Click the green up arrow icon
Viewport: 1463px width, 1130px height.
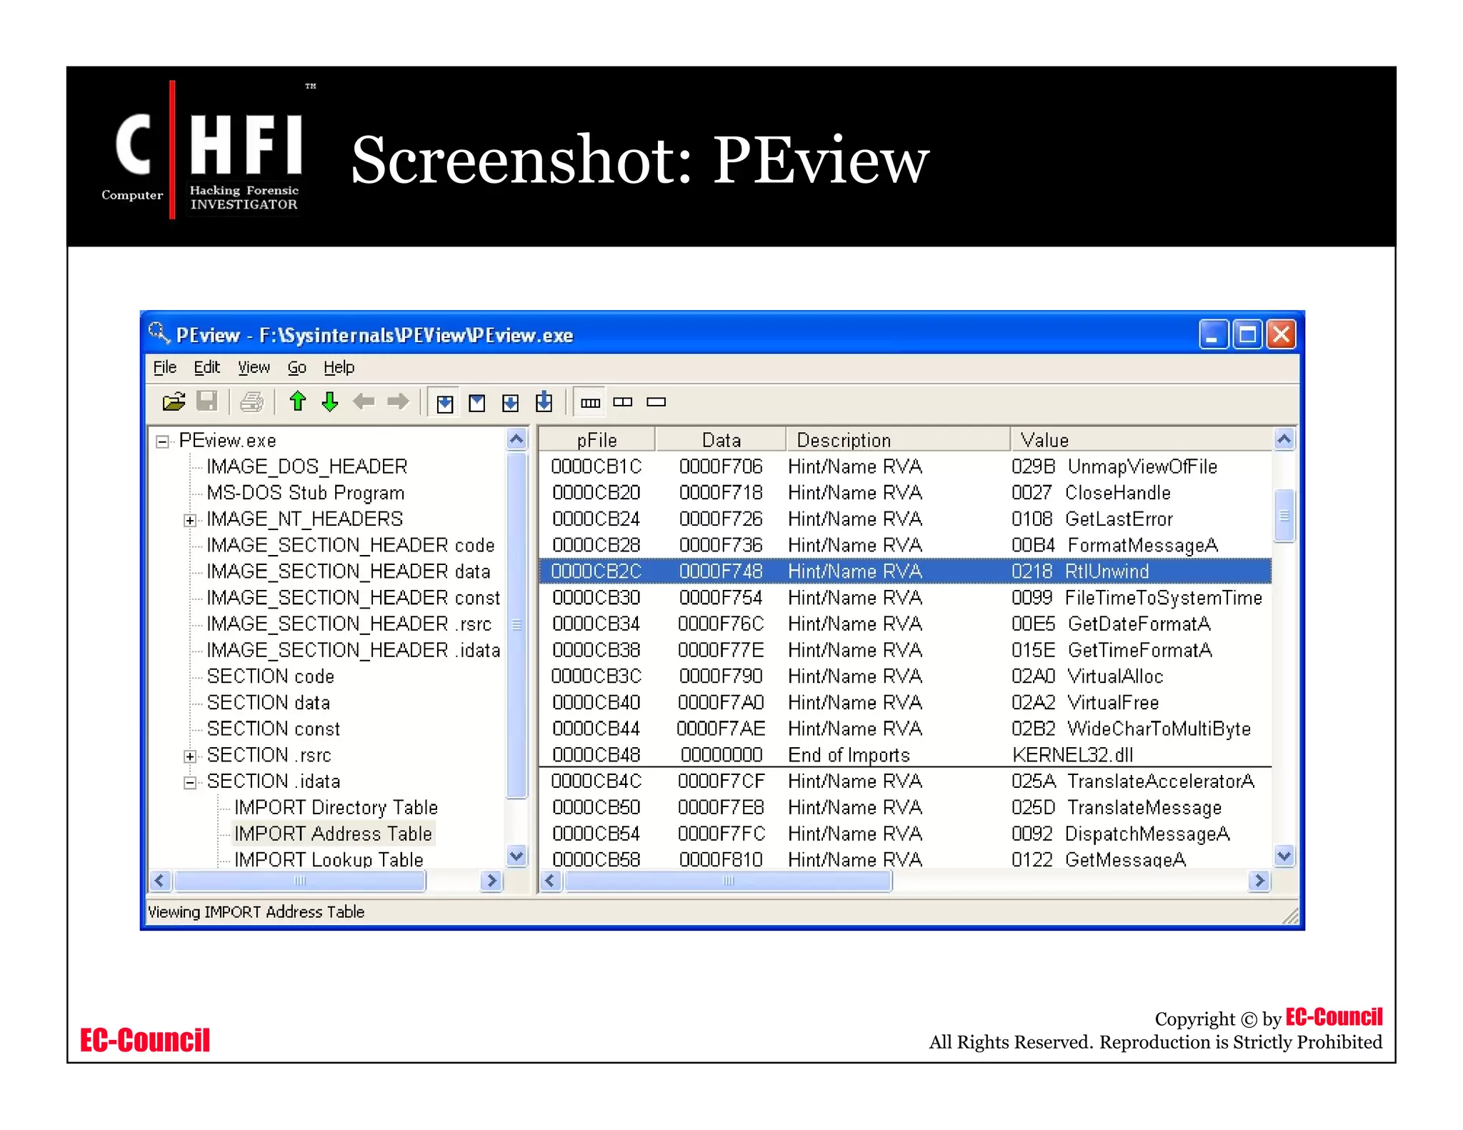(x=298, y=402)
